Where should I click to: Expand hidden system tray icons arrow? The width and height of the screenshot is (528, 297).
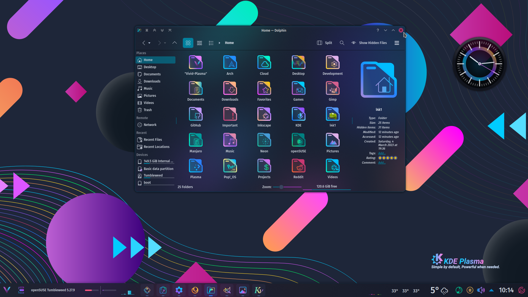(x=491, y=290)
